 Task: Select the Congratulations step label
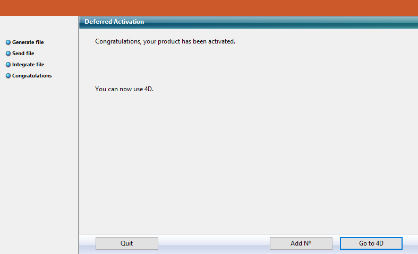click(32, 76)
